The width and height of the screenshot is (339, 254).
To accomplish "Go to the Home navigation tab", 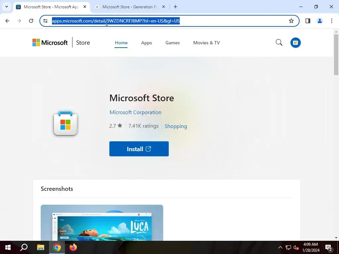I will [121, 43].
